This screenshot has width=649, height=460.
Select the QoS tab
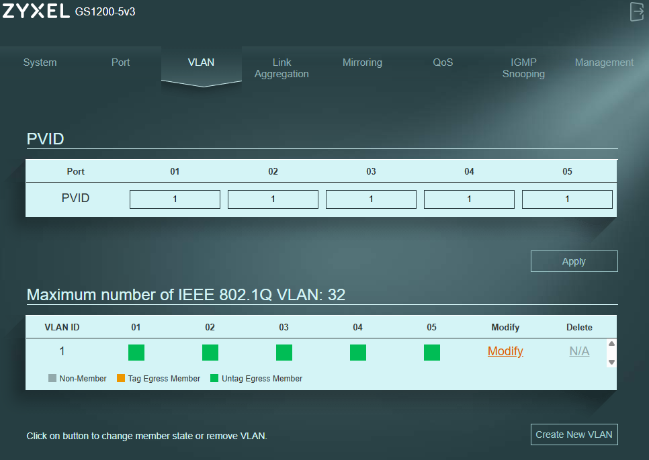[x=443, y=62]
